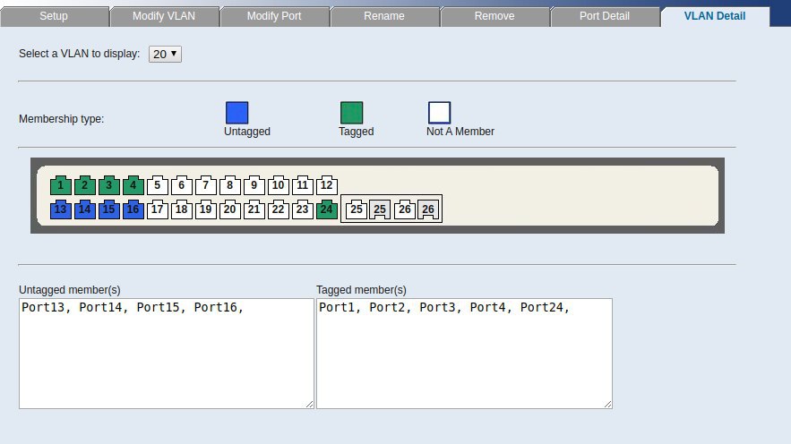Click port 11 icon
Image resolution: width=791 pixels, height=444 pixels.
pos(303,185)
